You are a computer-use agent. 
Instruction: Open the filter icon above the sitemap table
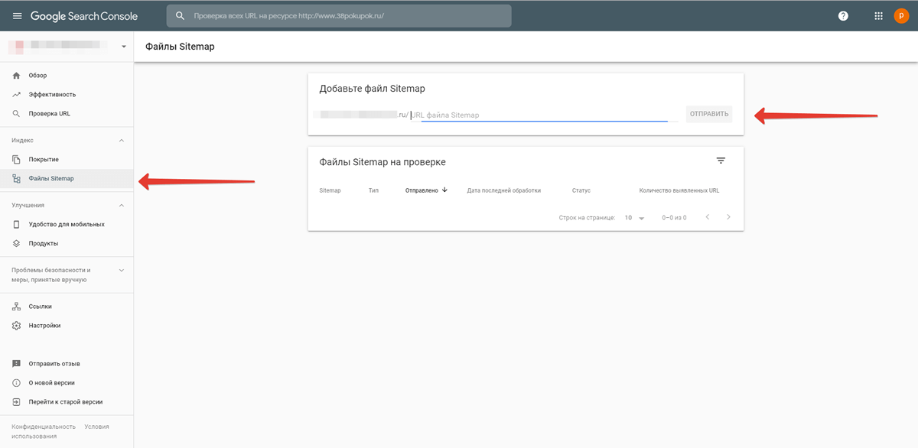click(x=720, y=161)
